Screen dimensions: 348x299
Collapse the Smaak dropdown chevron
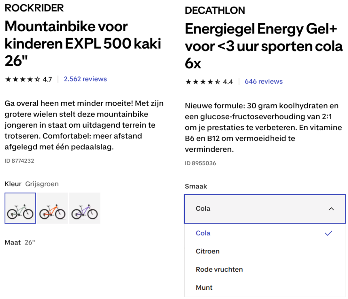click(331, 209)
